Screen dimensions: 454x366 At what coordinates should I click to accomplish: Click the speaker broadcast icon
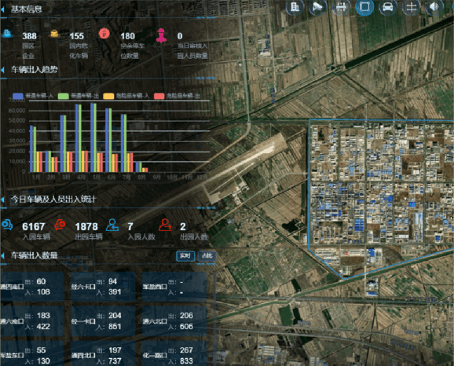434,6
